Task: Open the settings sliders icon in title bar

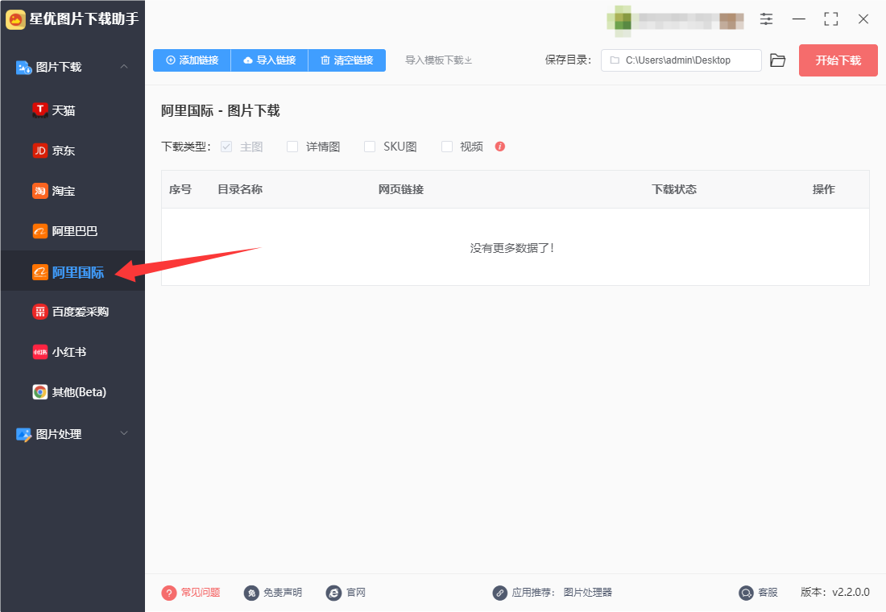Action: tap(766, 19)
